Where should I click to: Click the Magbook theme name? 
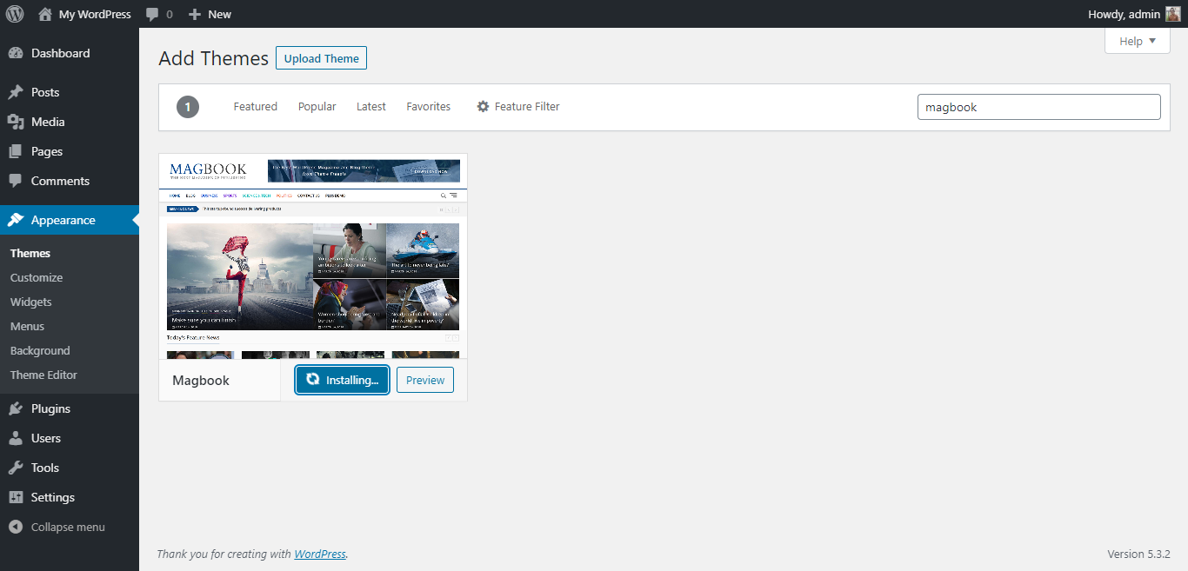(x=201, y=380)
